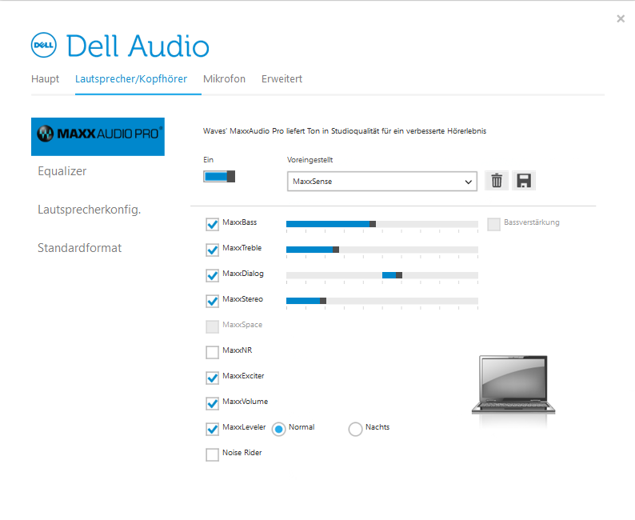The width and height of the screenshot is (635, 520).
Task: Switch to the Haupt tab
Action: tap(45, 78)
